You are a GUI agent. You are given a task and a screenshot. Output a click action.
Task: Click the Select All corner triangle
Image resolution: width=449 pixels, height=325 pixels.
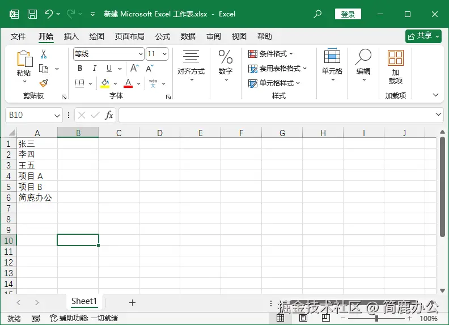pyautogui.click(x=11, y=133)
